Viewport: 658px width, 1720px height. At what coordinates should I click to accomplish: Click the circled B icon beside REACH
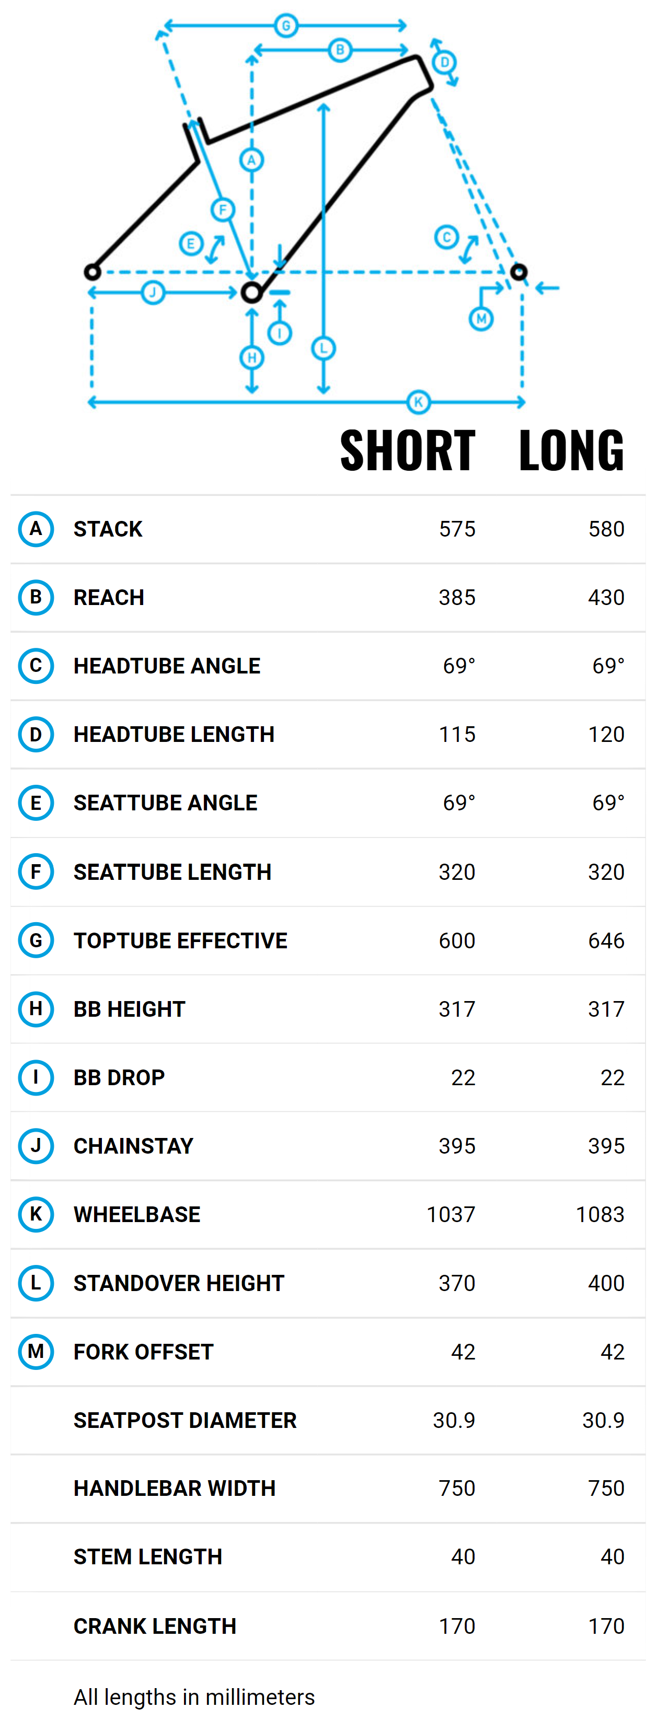(x=36, y=597)
